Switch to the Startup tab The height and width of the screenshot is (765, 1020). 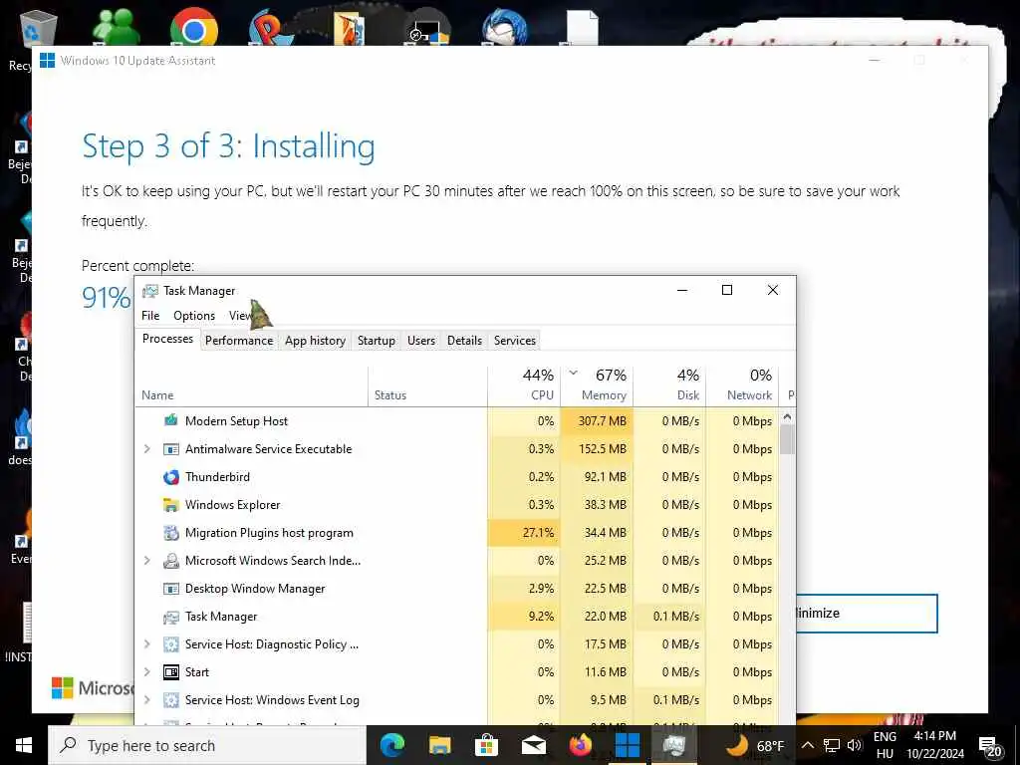376,341
